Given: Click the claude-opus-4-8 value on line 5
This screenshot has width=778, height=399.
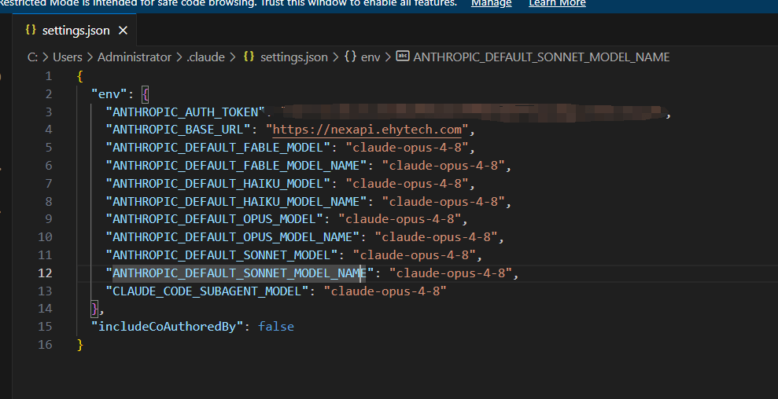Looking at the screenshot, I should tap(407, 148).
